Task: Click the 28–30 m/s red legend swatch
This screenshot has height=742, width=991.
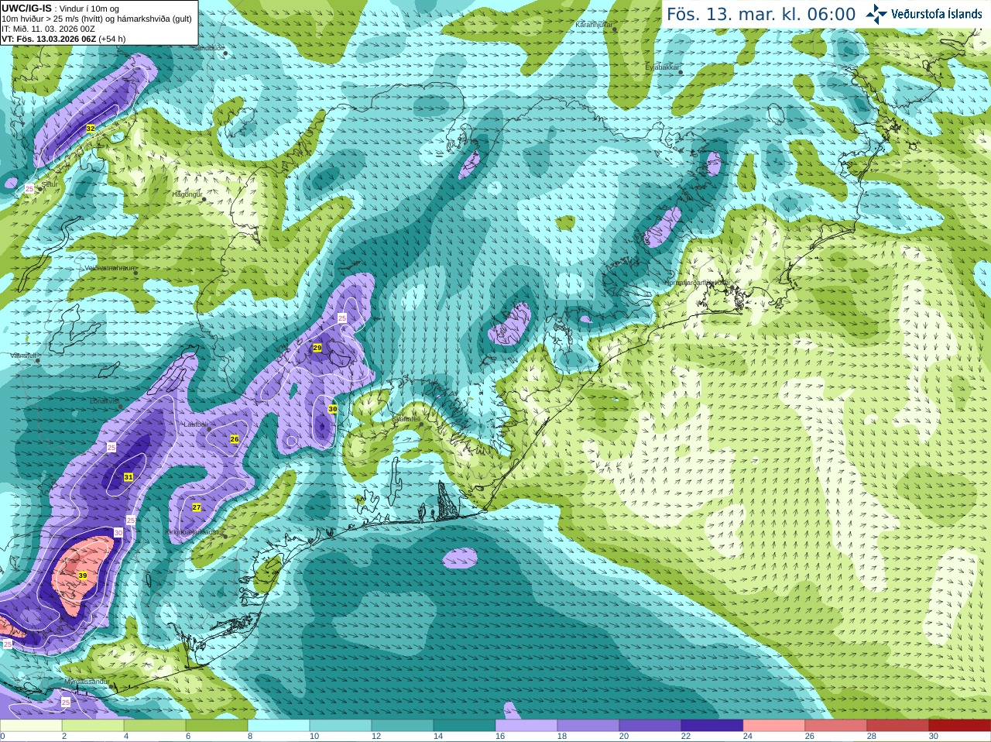Action: point(898,725)
